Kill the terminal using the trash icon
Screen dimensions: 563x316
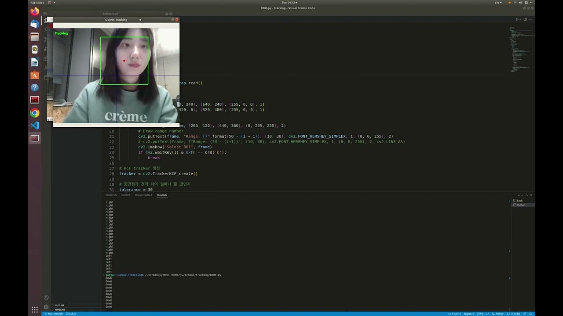point(526,195)
